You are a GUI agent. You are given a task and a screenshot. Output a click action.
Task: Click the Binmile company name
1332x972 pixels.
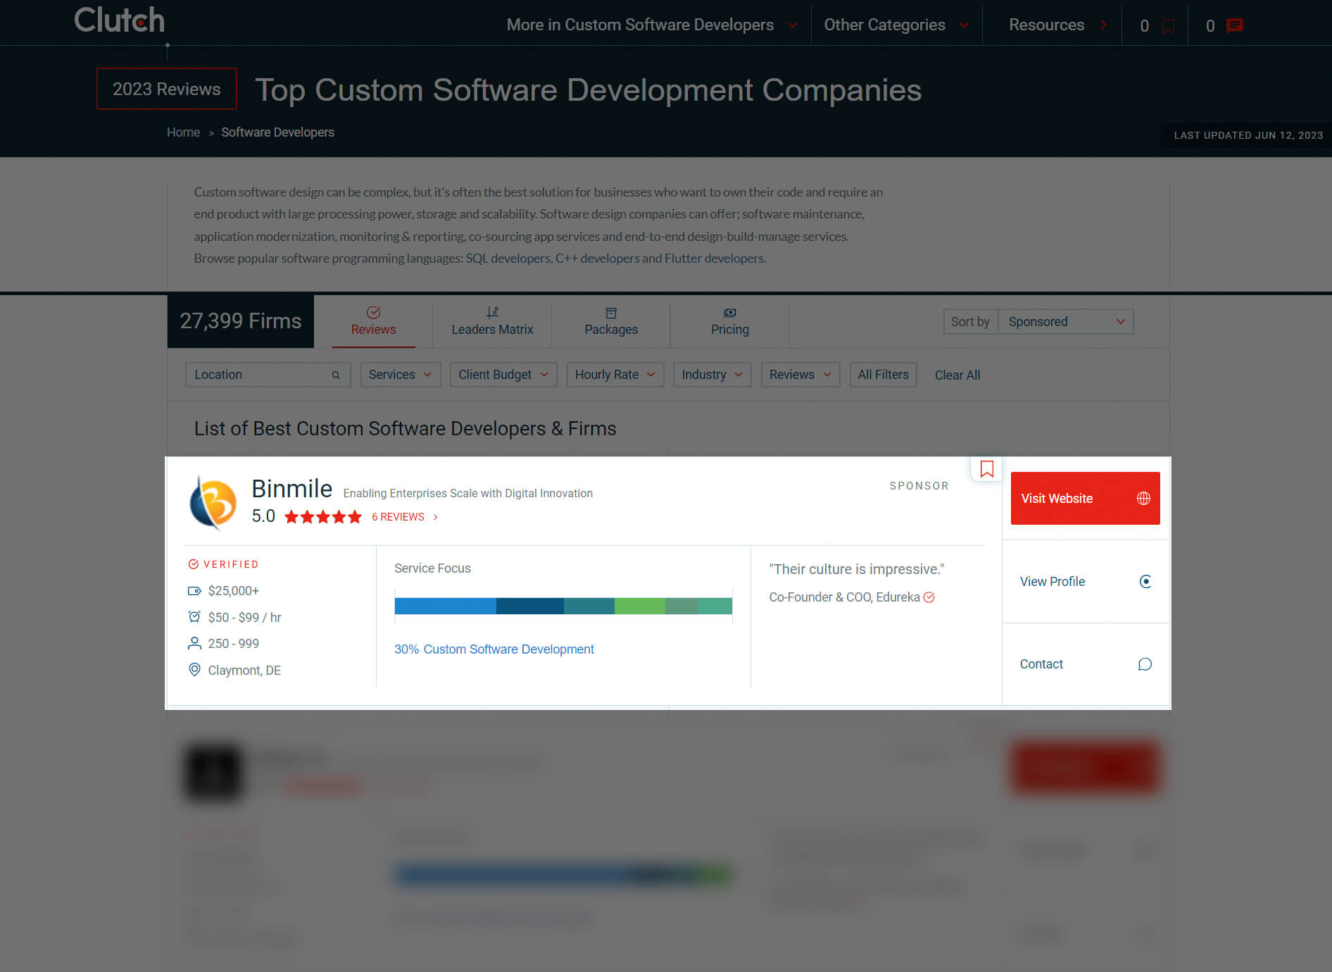click(291, 488)
